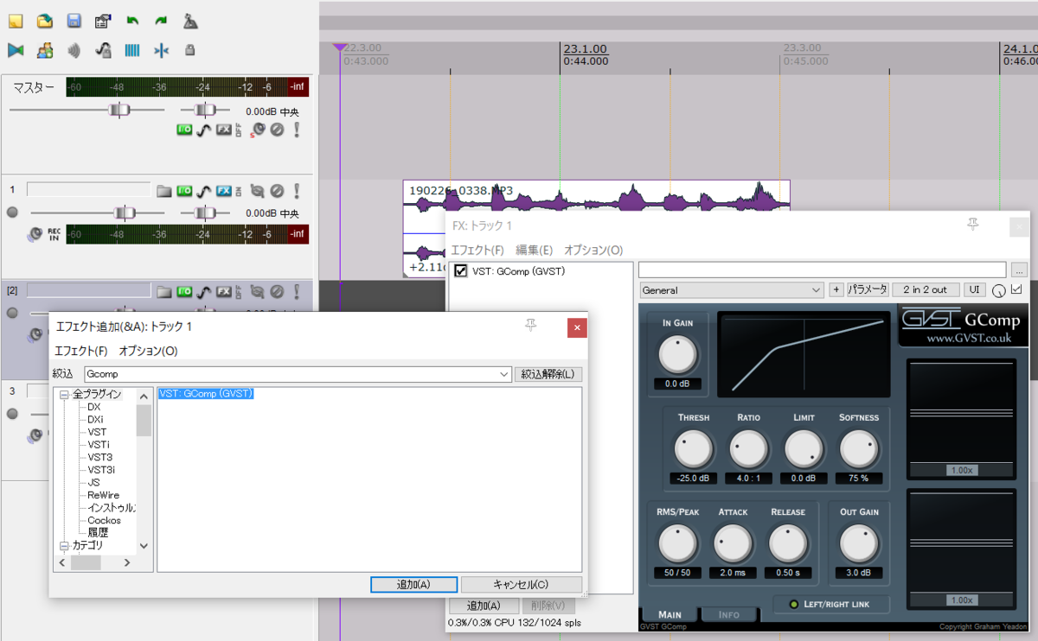Toggle the ripple editing toolbar icon
Viewport: 1038px width, 641px height.
coord(74,50)
